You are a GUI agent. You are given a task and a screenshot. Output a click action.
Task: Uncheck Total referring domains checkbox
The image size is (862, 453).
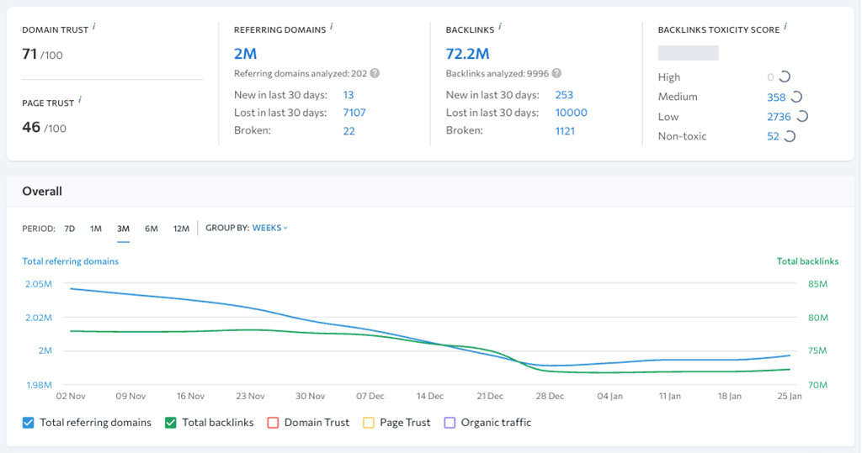pos(28,422)
